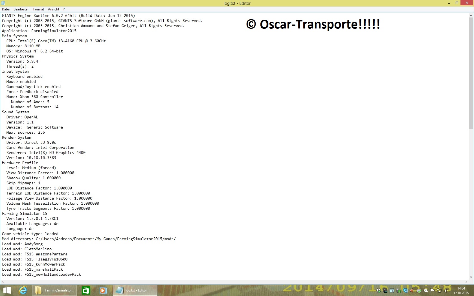474x296 pixels.
Task: Click the line 'Name: Xbox 360 Controller'
Action: 35,97
